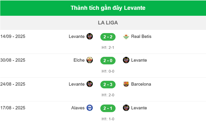Click the Real Betis club crest
This screenshot has width=206, height=124.
pos(126,37)
